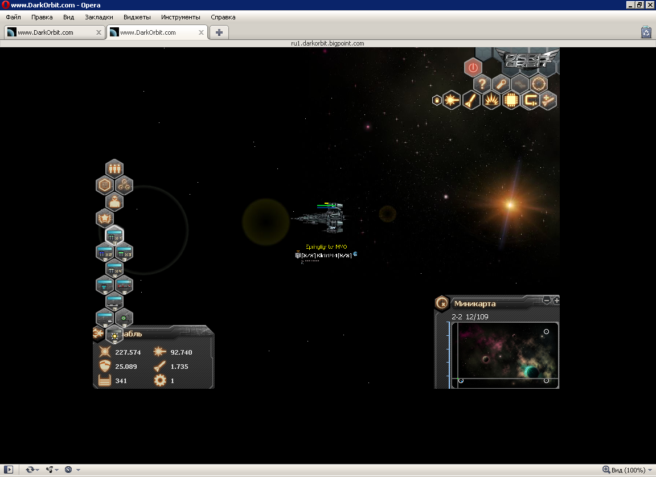Image resolution: width=656 pixels, height=477 pixels.
Task: Open the Вид (100%) zoom dropdown
Action: tap(627, 470)
